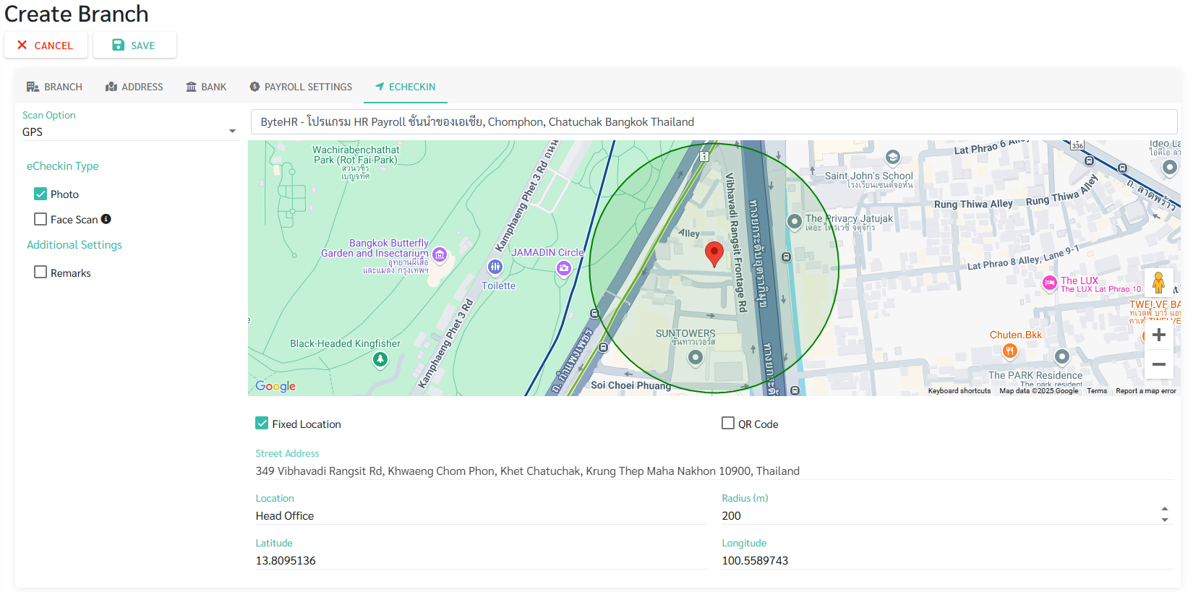Click The PARK Residence marker
This screenshot has width=1193, height=592.
click(x=1062, y=356)
